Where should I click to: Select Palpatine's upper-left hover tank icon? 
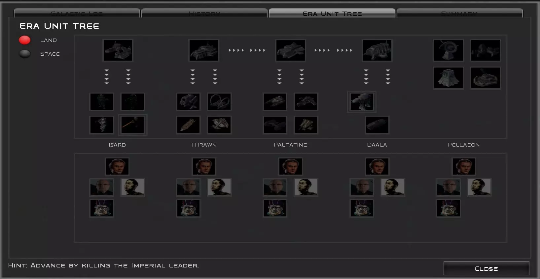tap(275, 101)
